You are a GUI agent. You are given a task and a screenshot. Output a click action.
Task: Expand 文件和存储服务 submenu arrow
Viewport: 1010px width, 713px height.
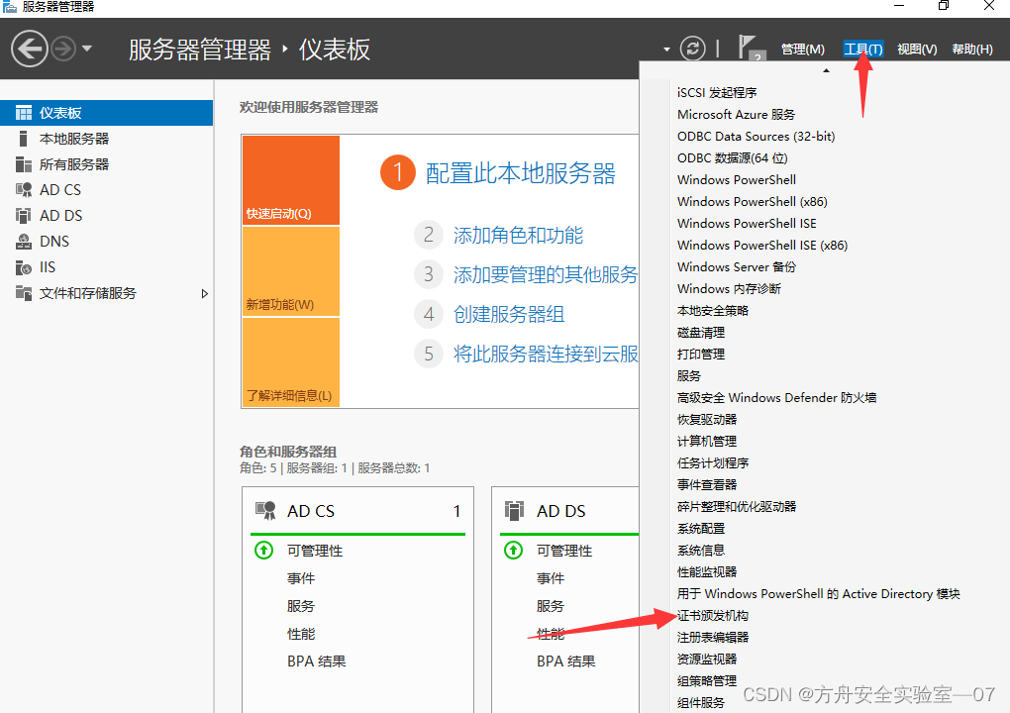pos(205,294)
